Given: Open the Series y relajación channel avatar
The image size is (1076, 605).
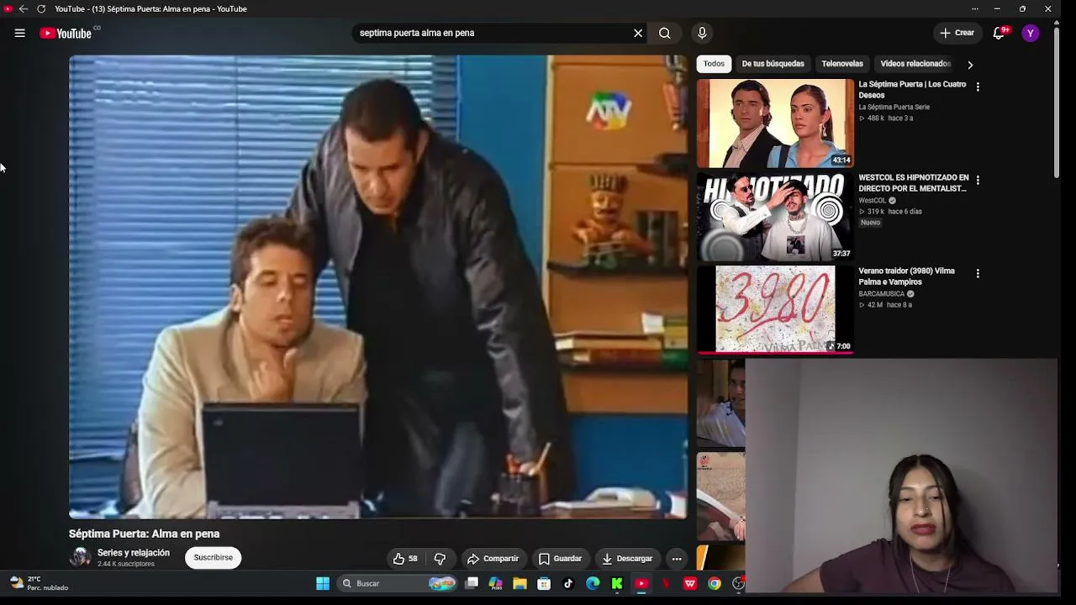Looking at the screenshot, I should (80, 557).
